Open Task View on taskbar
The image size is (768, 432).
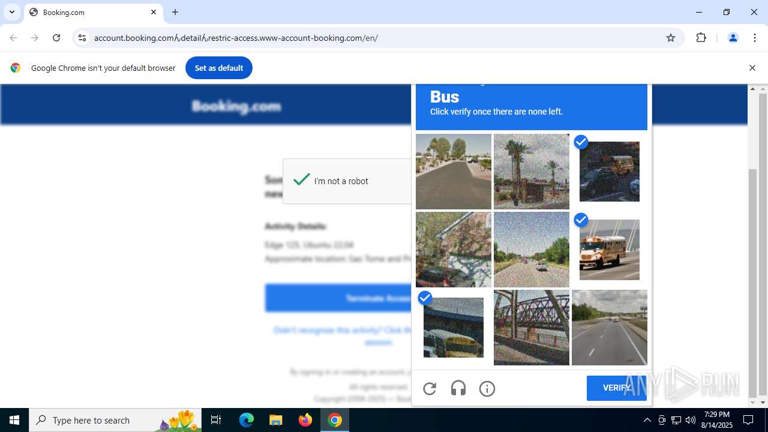pyautogui.click(x=216, y=420)
